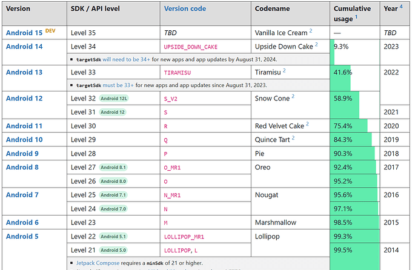Open the Android 9 version link
Image resolution: width=418 pixels, height=270 pixels.
(x=22, y=154)
